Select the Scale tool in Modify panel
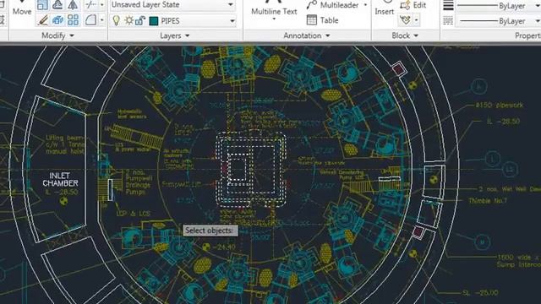541x304 pixels. (43, 5)
